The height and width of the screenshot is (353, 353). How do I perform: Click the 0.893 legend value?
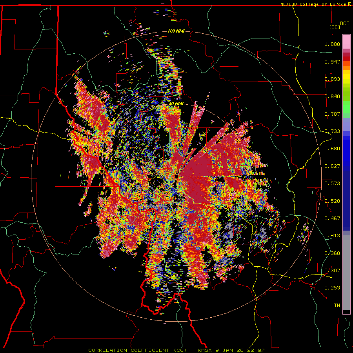pyautogui.click(x=332, y=79)
